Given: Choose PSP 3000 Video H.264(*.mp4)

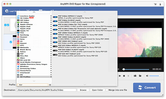Looking at the screenshot, I should tap(85, 38).
